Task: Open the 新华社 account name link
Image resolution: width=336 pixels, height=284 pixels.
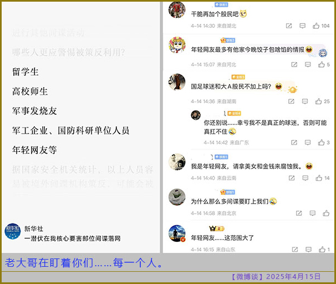Action: point(33,229)
